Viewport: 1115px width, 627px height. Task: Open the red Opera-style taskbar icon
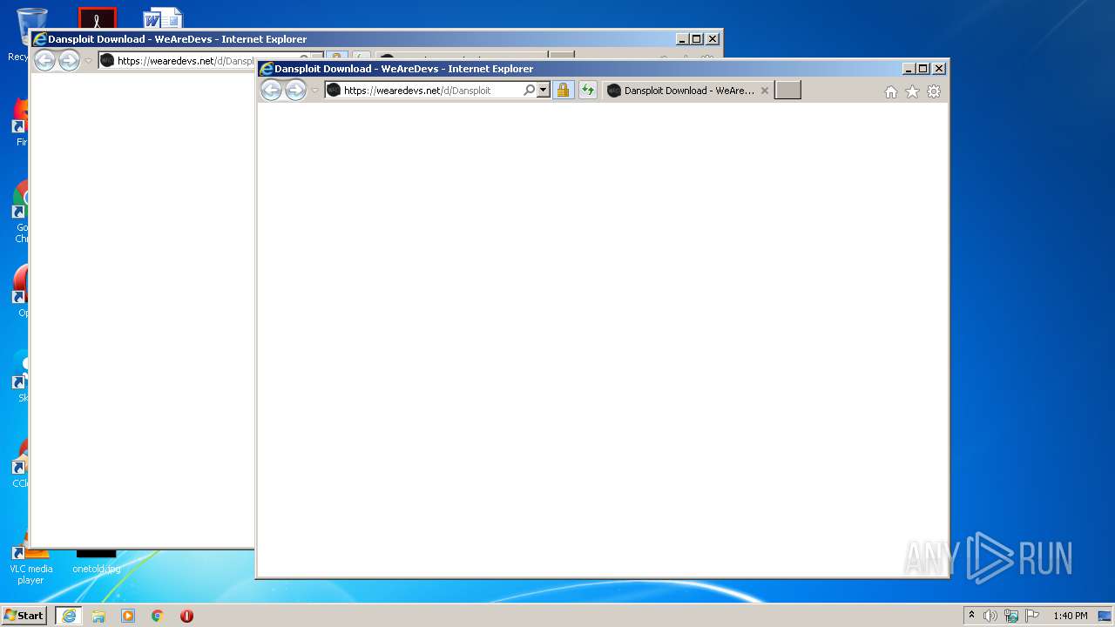coord(186,616)
